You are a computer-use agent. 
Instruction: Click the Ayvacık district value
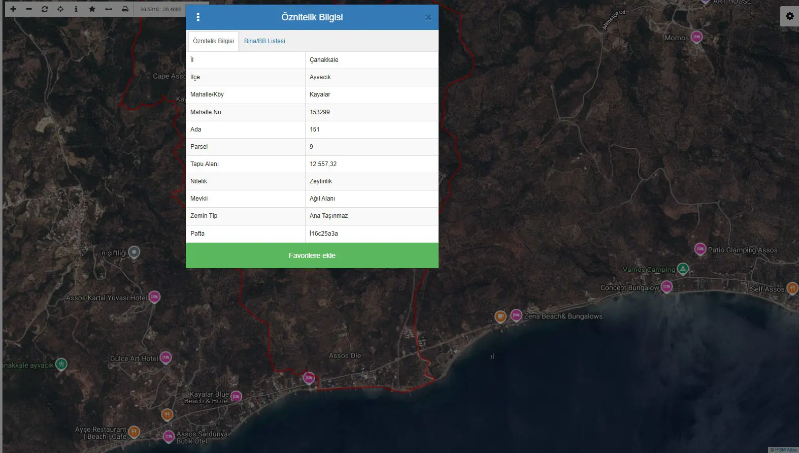(372, 77)
